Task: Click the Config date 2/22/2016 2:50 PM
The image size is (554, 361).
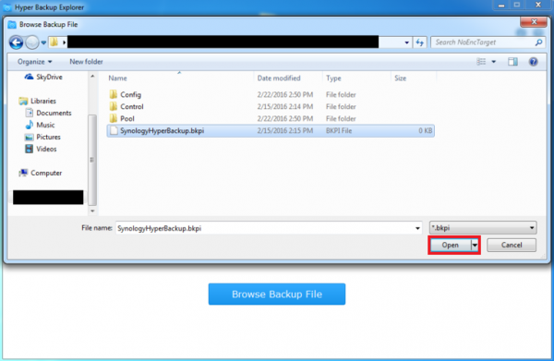Action: click(285, 95)
